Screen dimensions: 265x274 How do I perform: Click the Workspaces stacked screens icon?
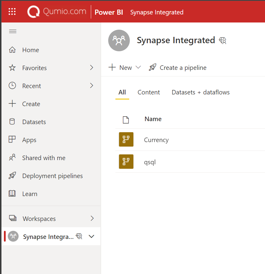coord(13,218)
